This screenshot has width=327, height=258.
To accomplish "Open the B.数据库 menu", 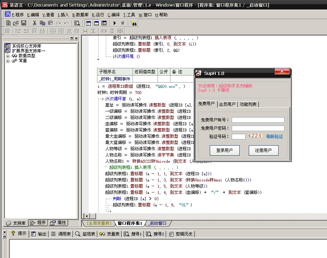I will pos(80,15).
